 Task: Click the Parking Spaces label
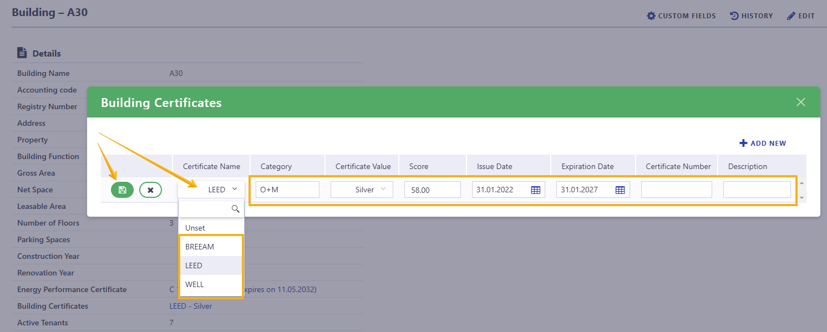click(44, 239)
